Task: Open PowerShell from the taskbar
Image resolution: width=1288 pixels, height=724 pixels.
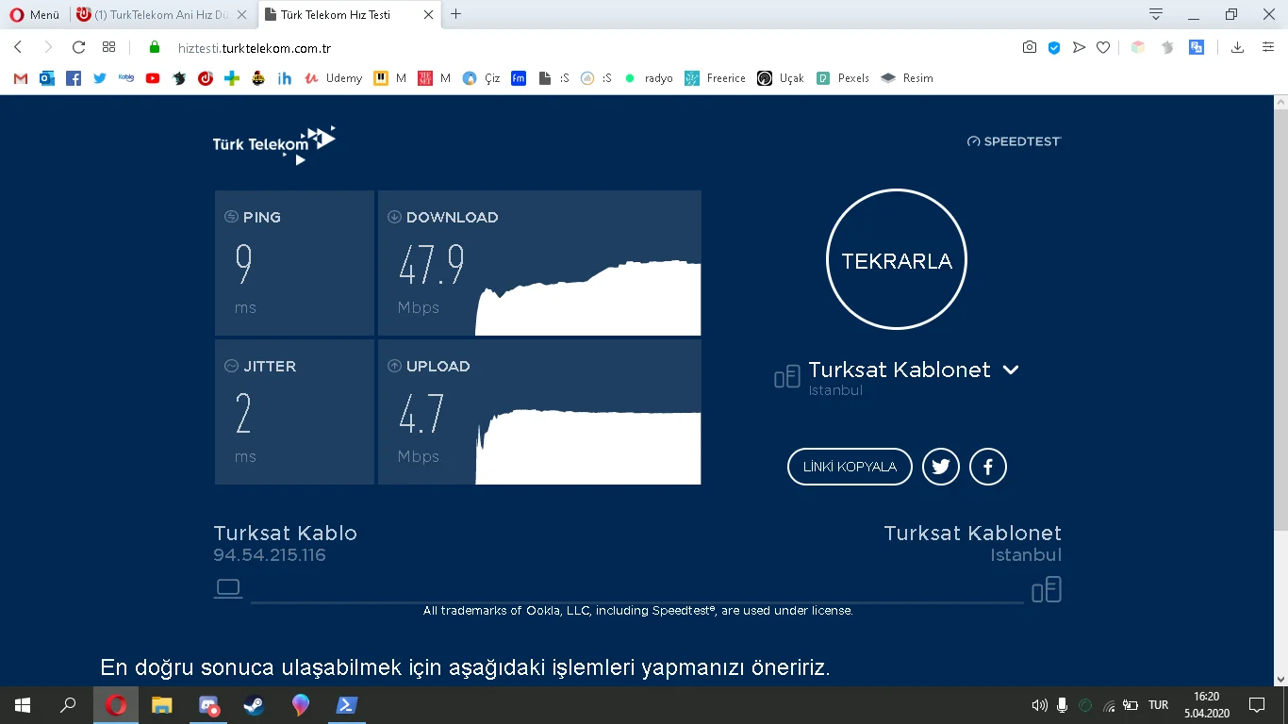Action: coord(346,704)
